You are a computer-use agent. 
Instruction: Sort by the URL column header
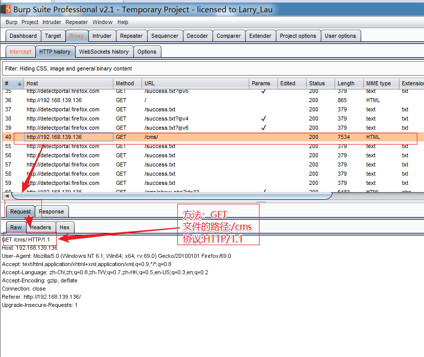pyautogui.click(x=195, y=84)
